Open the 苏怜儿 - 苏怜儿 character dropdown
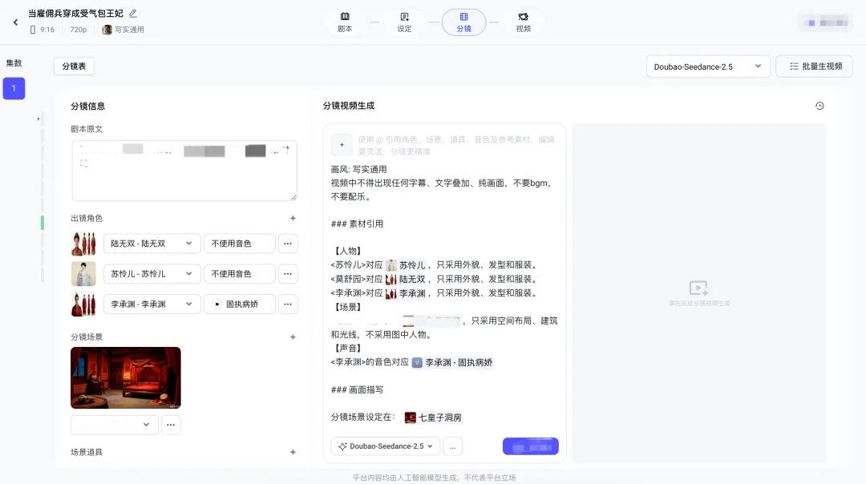This screenshot has width=866, height=484. click(151, 274)
